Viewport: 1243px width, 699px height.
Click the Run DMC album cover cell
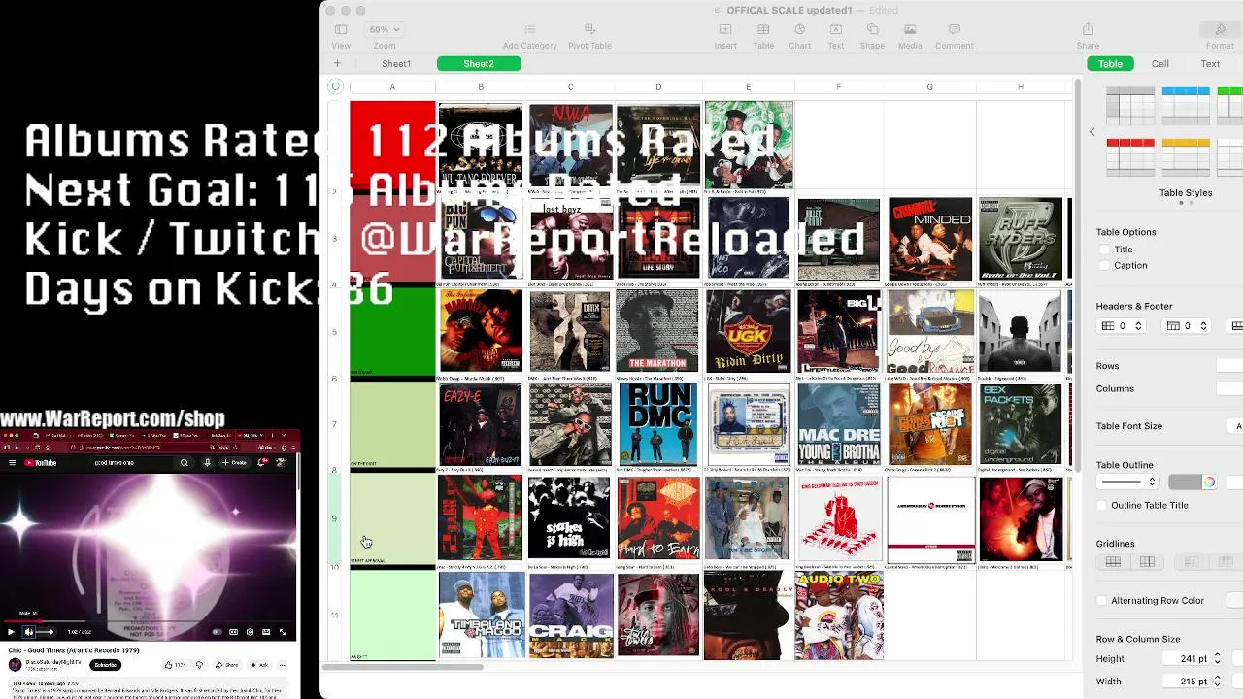pos(657,424)
